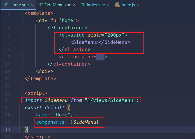
Task: Fold the el-aside element at line 4
Action: tap(22, 35)
